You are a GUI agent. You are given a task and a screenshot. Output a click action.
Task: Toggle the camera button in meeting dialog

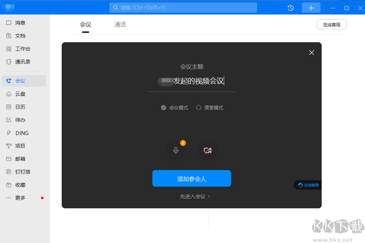(208, 150)
